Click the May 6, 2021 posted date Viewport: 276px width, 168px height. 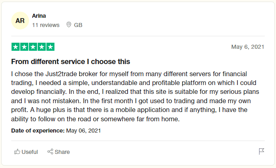(x=248, y=47)
